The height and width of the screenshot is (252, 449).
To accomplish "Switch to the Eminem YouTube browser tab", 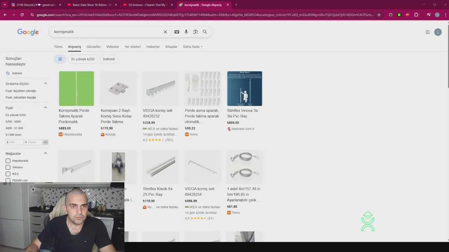I will 148,5.
